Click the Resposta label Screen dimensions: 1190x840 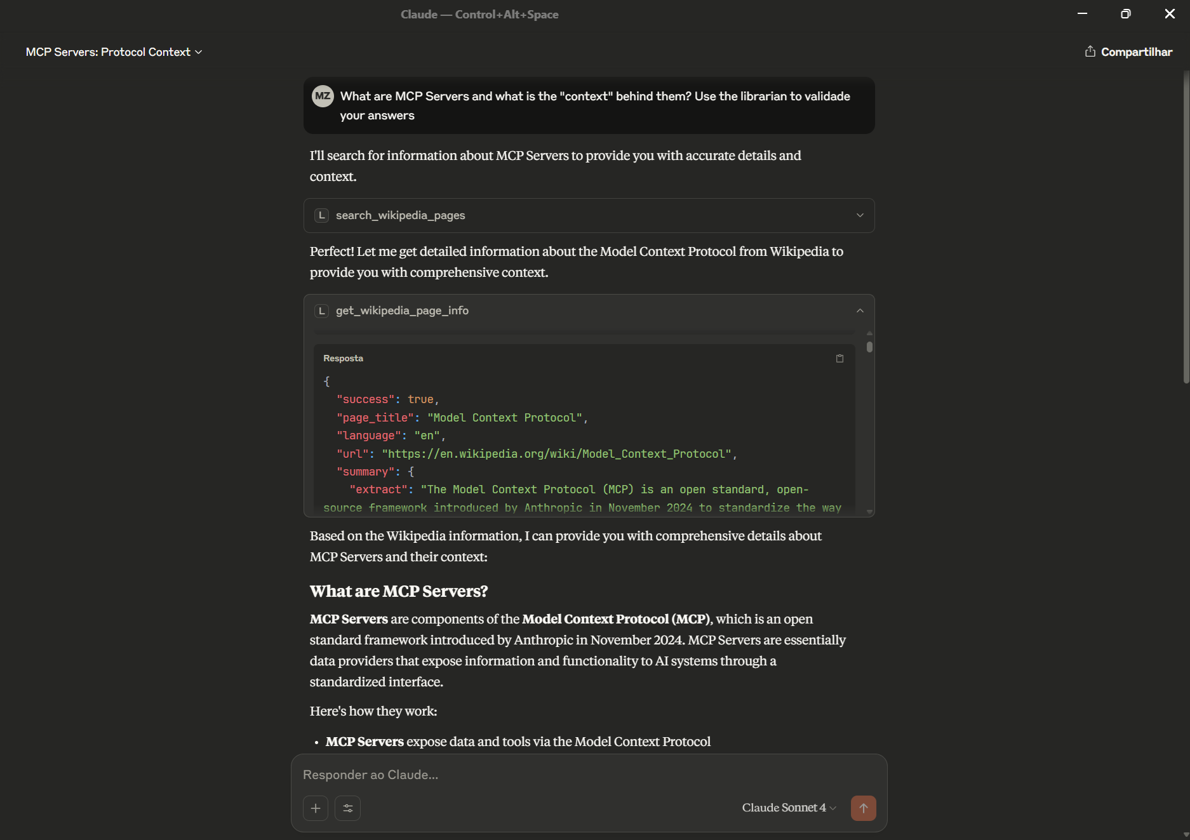pyautogui.click(x=343, y=358)
